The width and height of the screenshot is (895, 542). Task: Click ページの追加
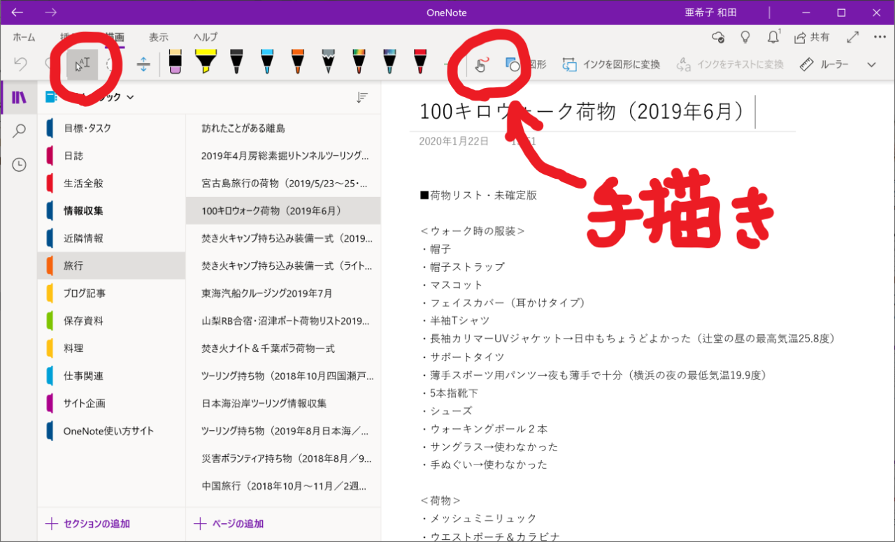(x=229, y=524)
